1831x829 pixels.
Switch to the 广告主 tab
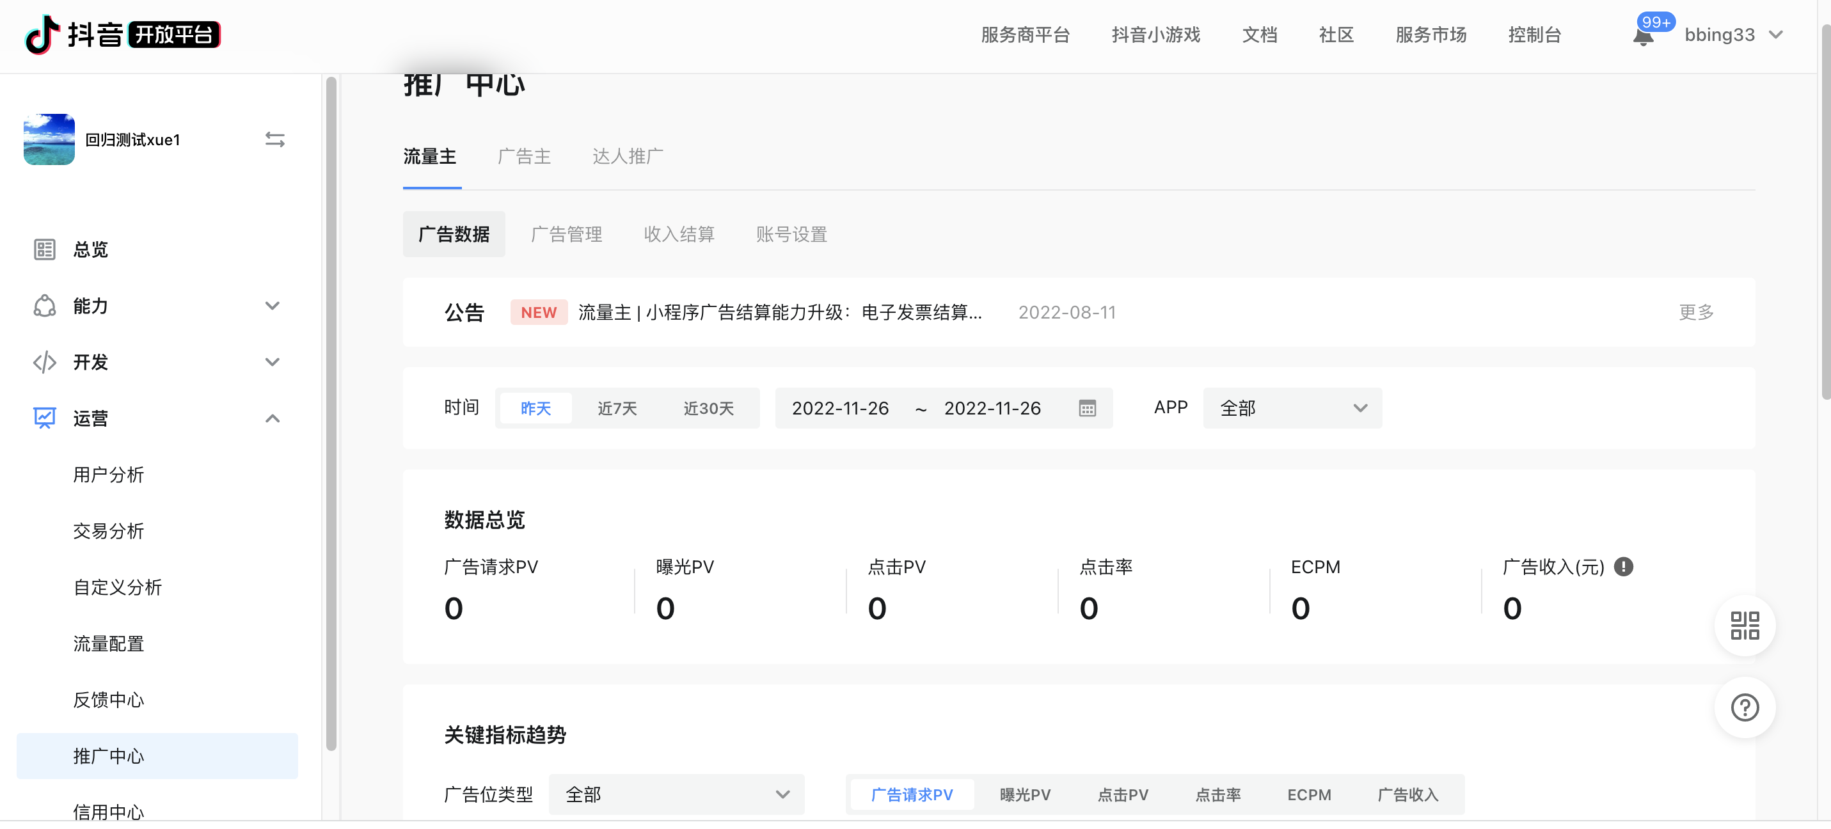[525, 157]
